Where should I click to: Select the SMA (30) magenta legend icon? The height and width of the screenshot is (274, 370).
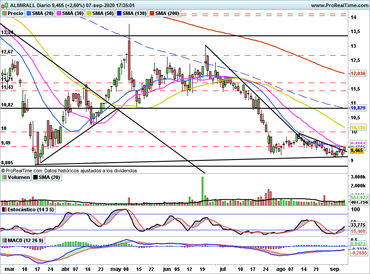[58, 14]
